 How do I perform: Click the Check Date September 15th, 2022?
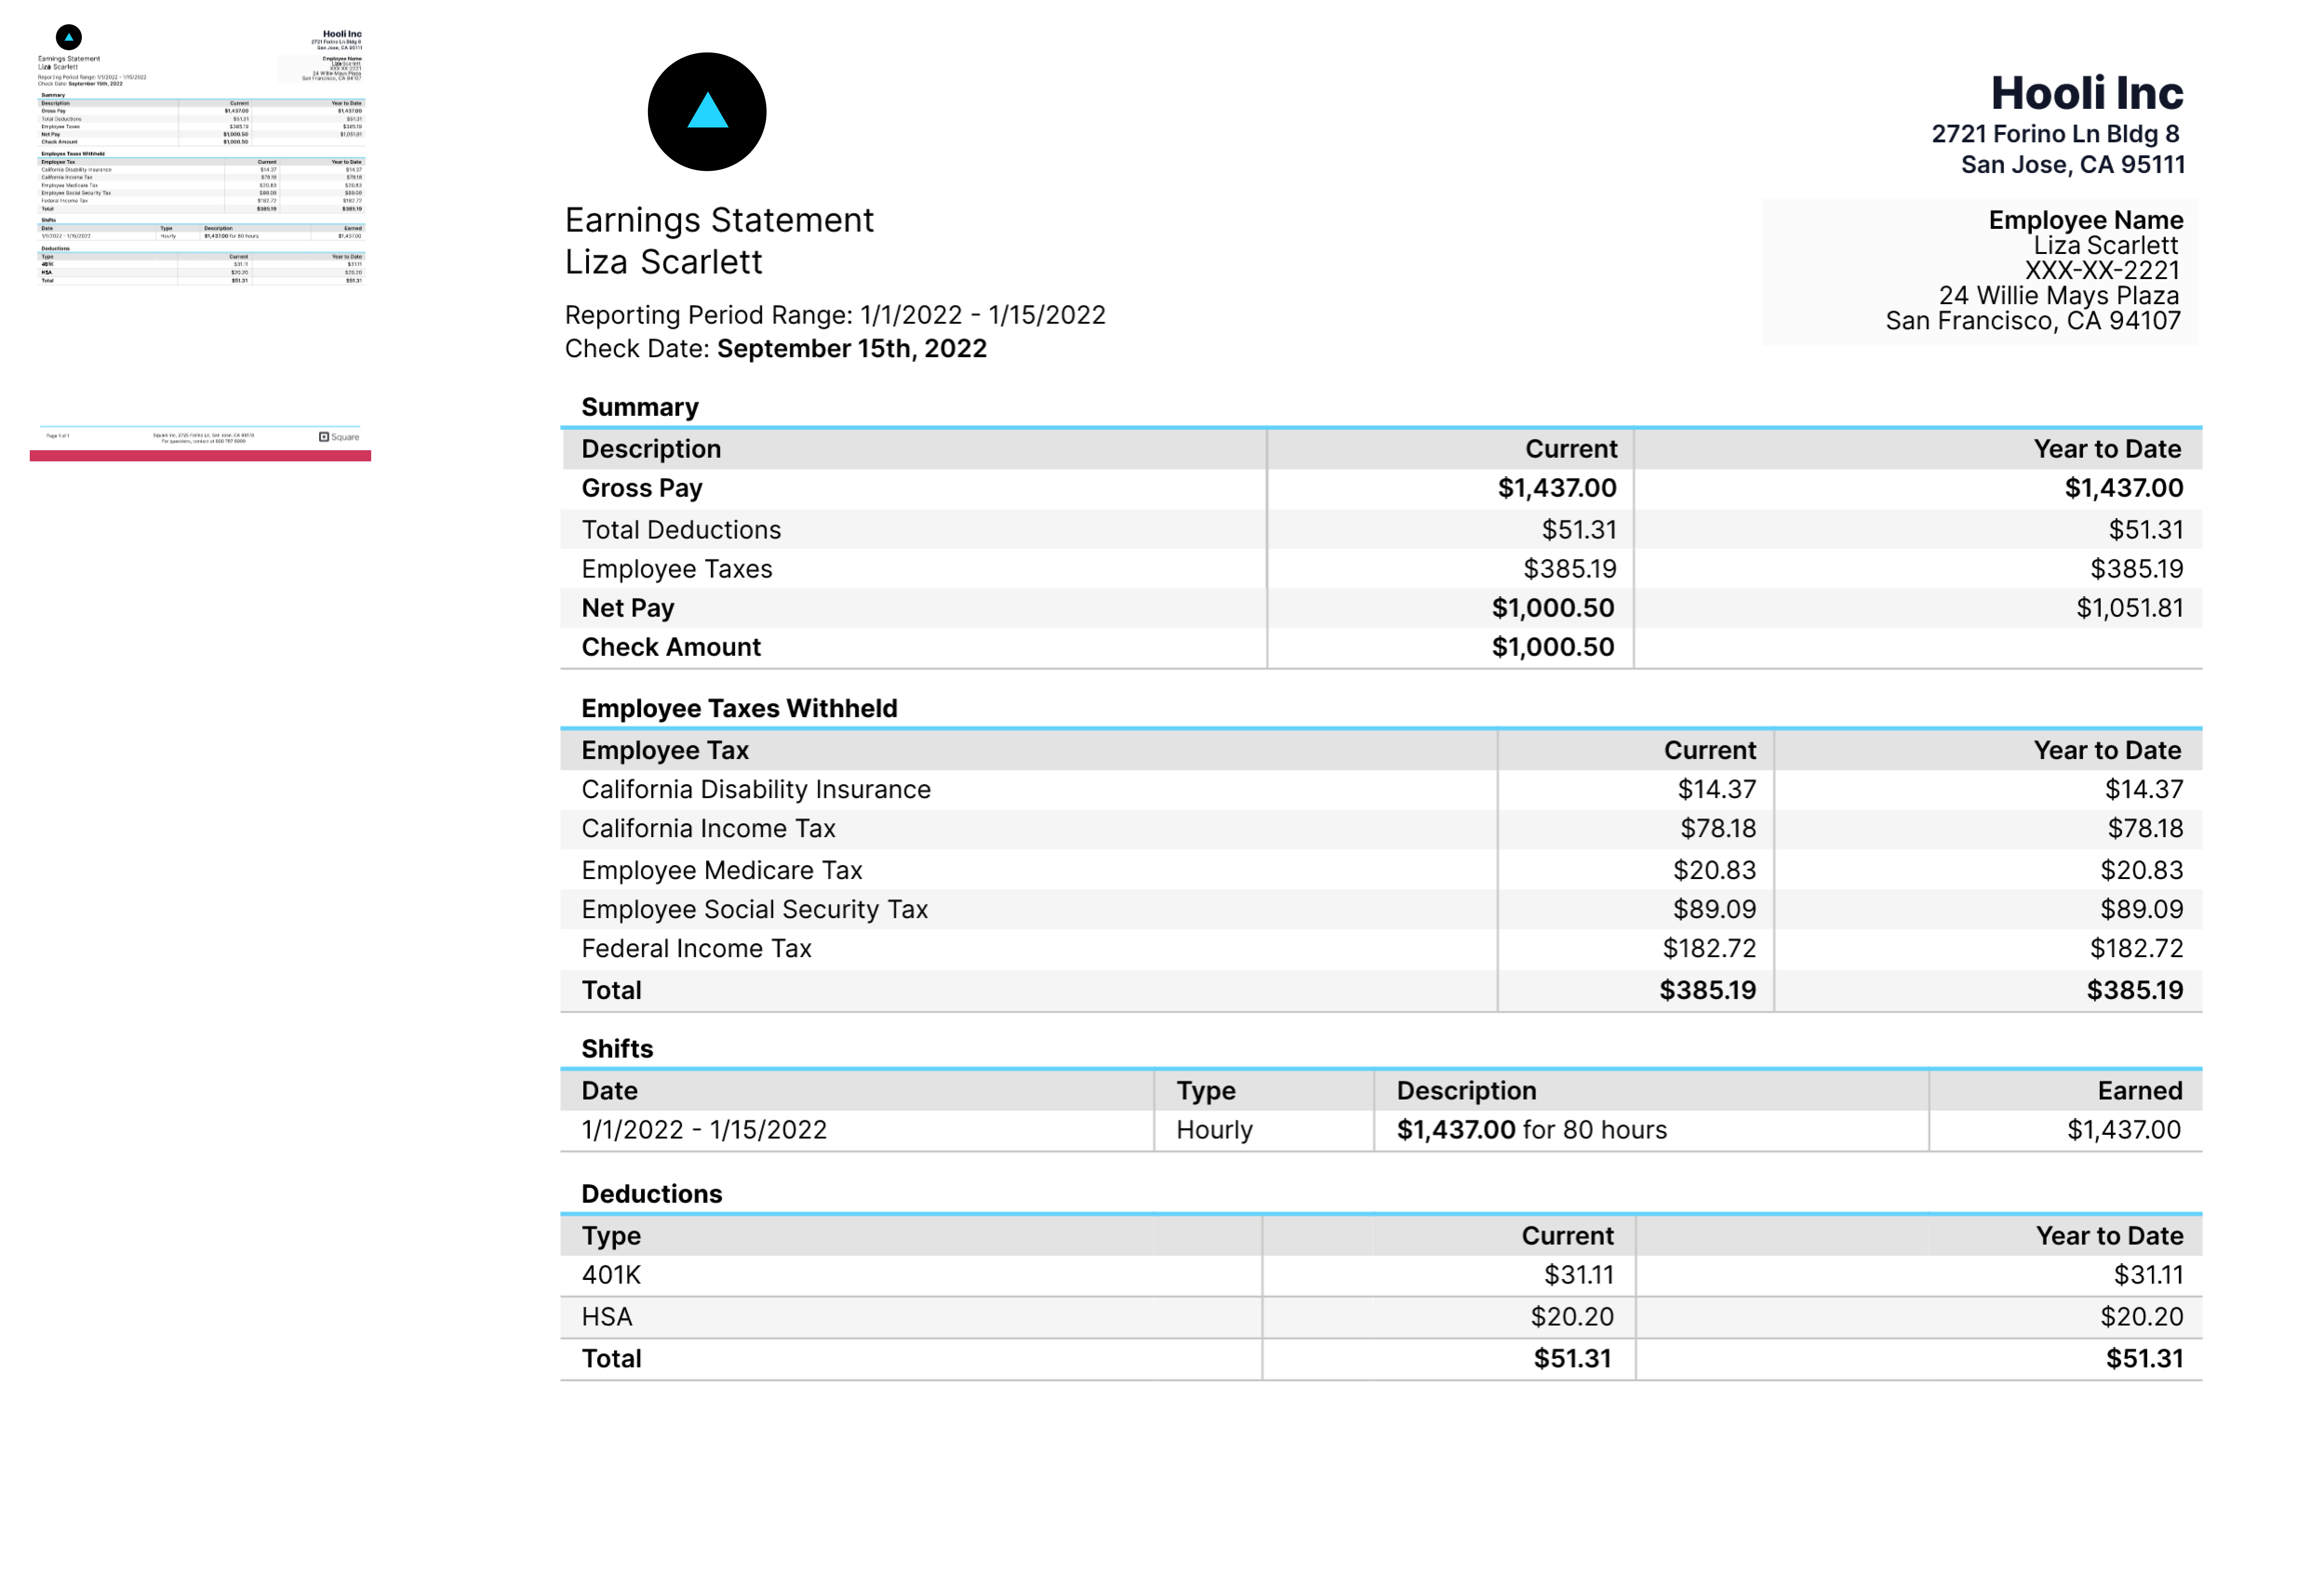(x=851, y=349)
